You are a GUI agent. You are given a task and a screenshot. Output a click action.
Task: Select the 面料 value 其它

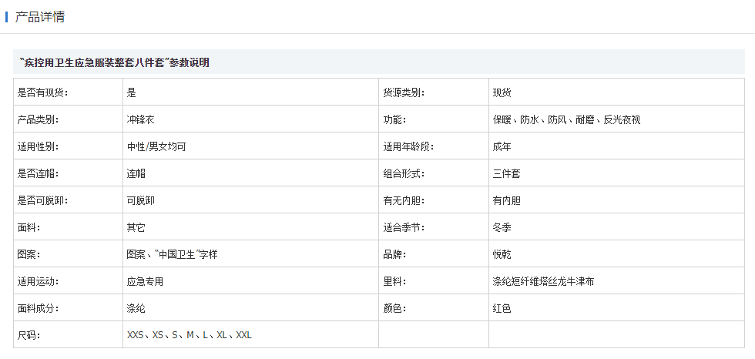pos(136,227)
